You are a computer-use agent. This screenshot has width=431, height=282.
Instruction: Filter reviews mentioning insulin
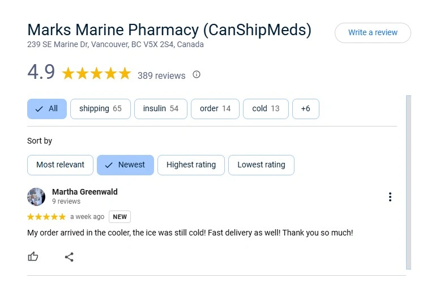(160, 109)
